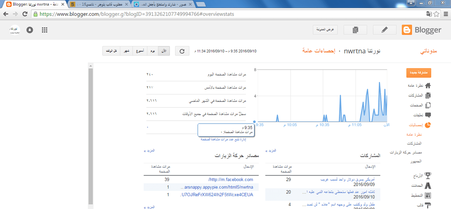Open the الصفحات sidebar menu item
451x209 pixels.
[416, 106]
